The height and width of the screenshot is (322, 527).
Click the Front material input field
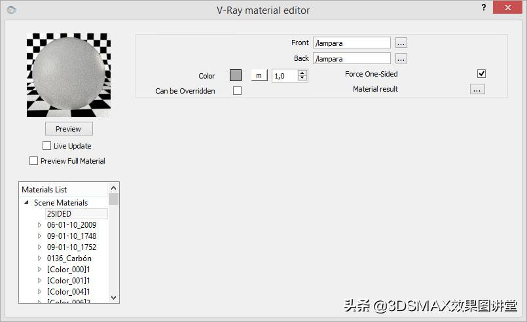point(352,43)
